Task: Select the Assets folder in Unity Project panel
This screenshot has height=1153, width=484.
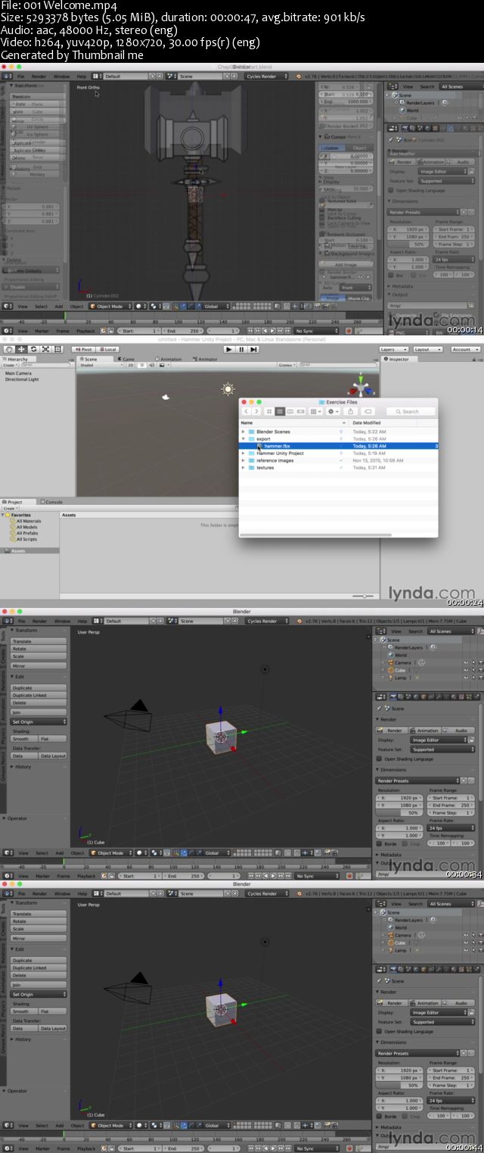Action: pyautogui.click(x=30, y=550)
